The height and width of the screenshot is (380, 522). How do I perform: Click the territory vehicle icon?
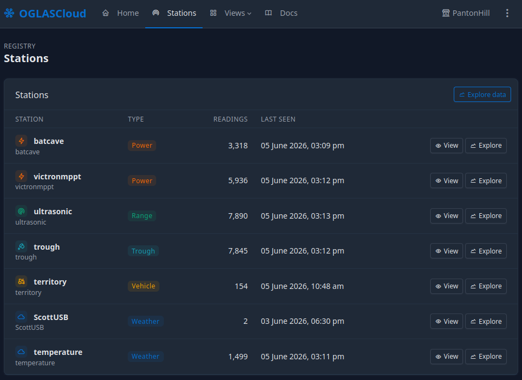coord(21,281)
